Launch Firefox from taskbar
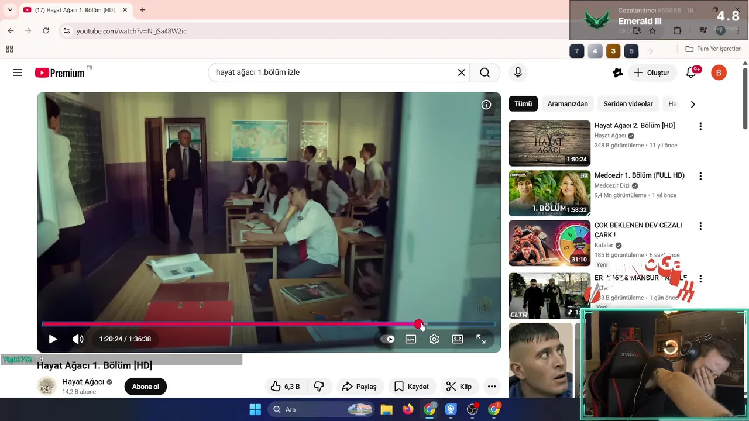 coord(408,409)
